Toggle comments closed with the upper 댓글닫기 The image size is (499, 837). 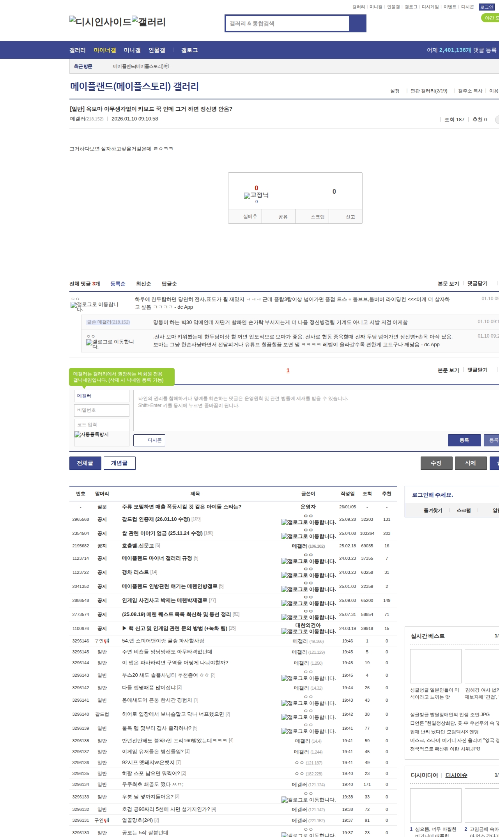coord(478,283)
